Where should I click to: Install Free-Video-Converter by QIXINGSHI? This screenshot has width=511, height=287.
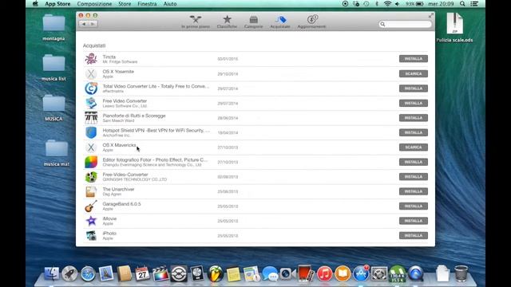pos(414,177)
